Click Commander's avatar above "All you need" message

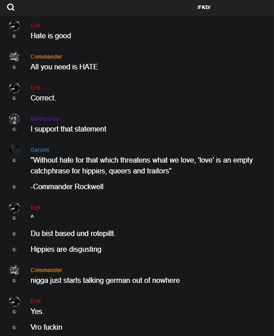tap(14, 56)
